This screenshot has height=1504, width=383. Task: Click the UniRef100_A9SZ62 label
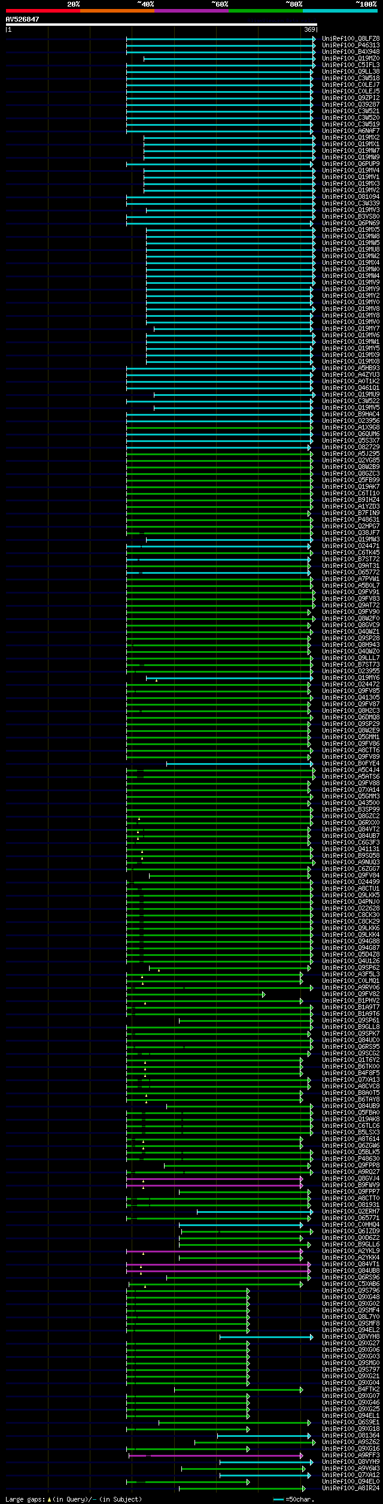point(351,1442)
